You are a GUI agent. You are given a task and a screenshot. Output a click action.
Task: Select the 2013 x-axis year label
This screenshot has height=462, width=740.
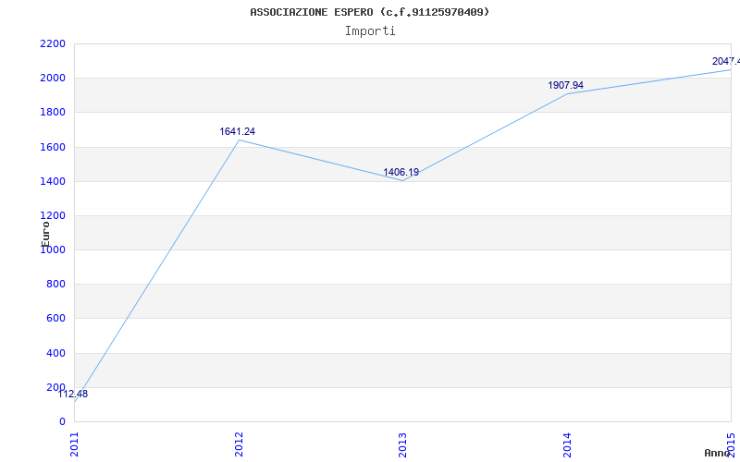point(402,444)
